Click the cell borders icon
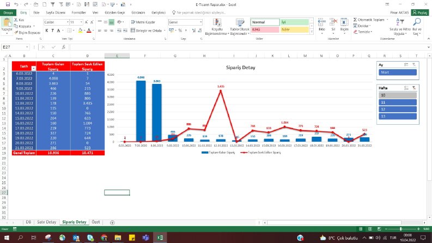This screenshot has height=243, width=432. (69, 31)
